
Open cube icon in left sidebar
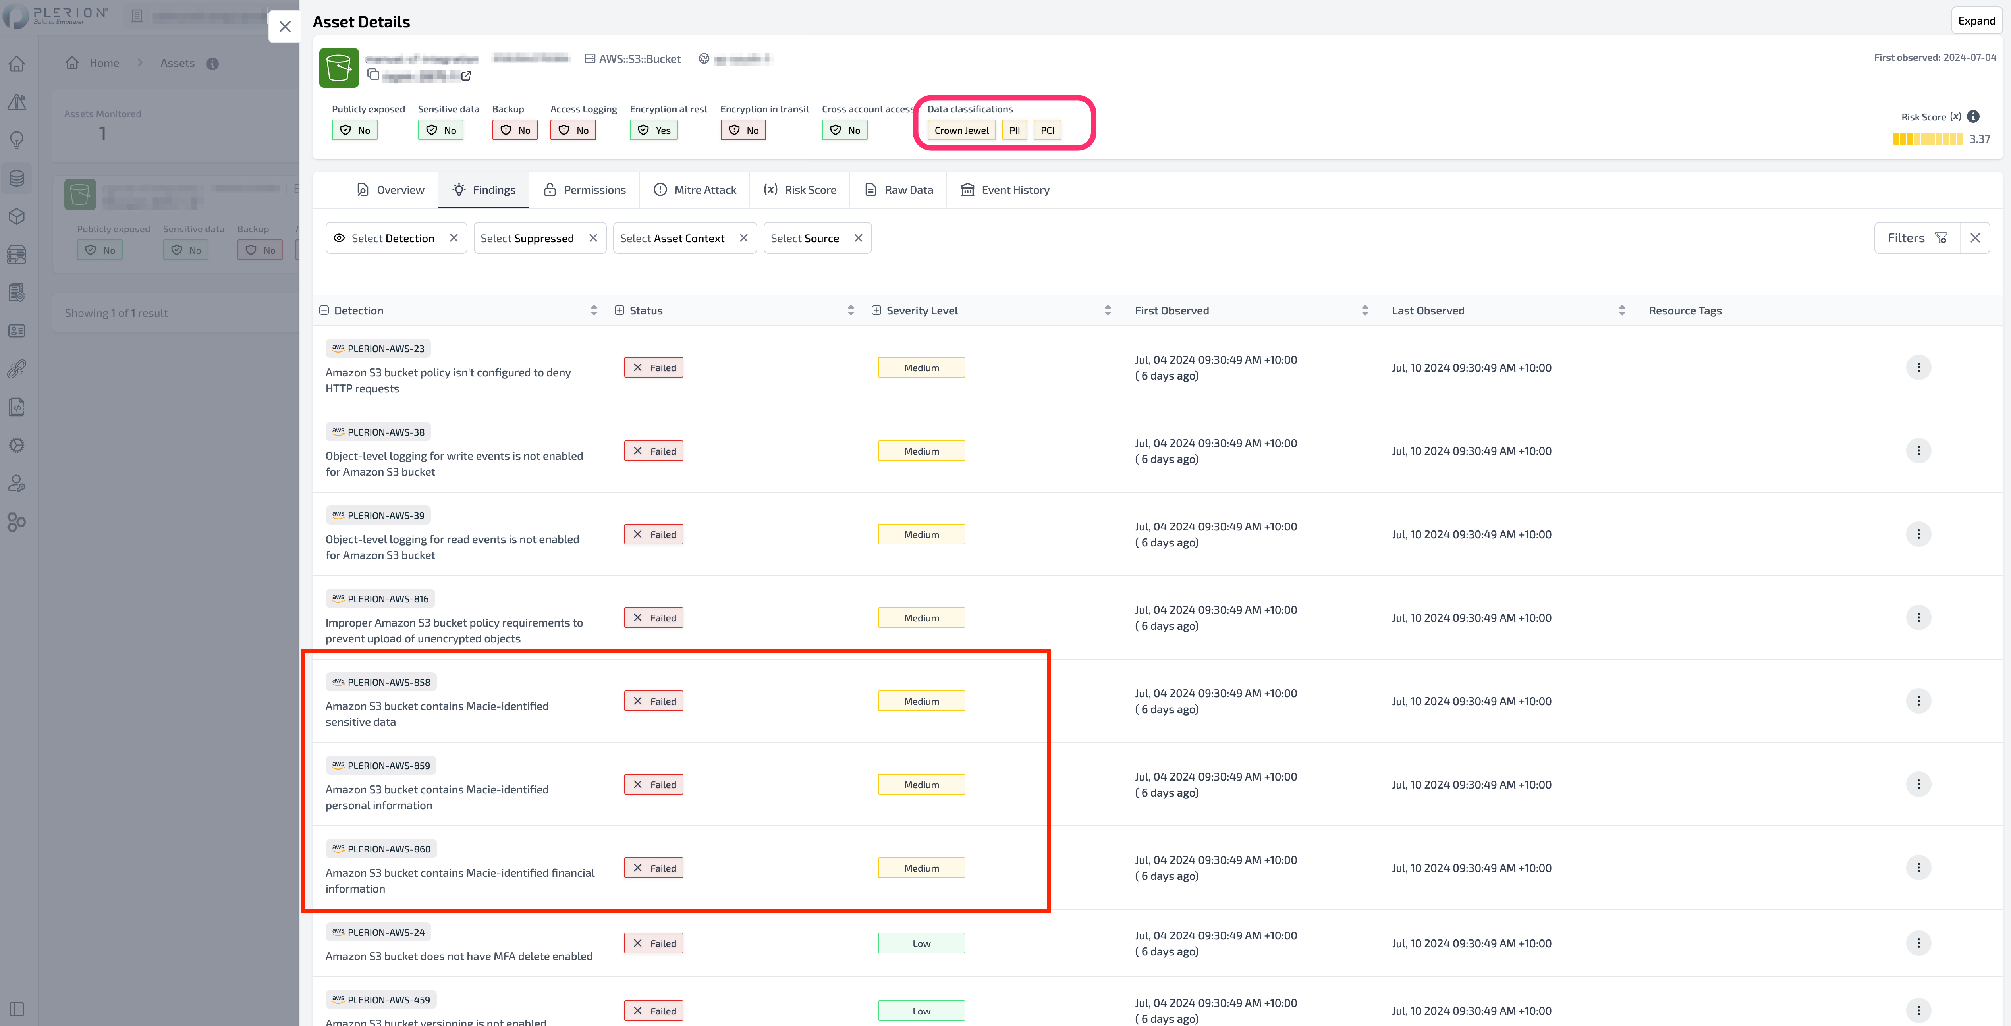click(16, 217)
